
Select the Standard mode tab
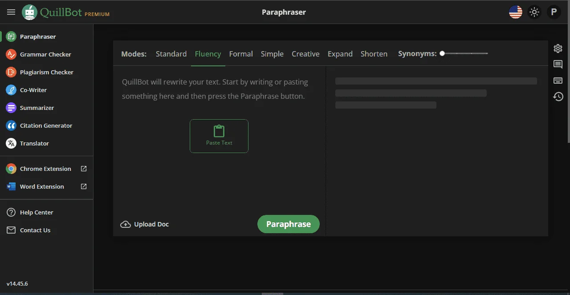pyautogui.click(x=171, y=54)
